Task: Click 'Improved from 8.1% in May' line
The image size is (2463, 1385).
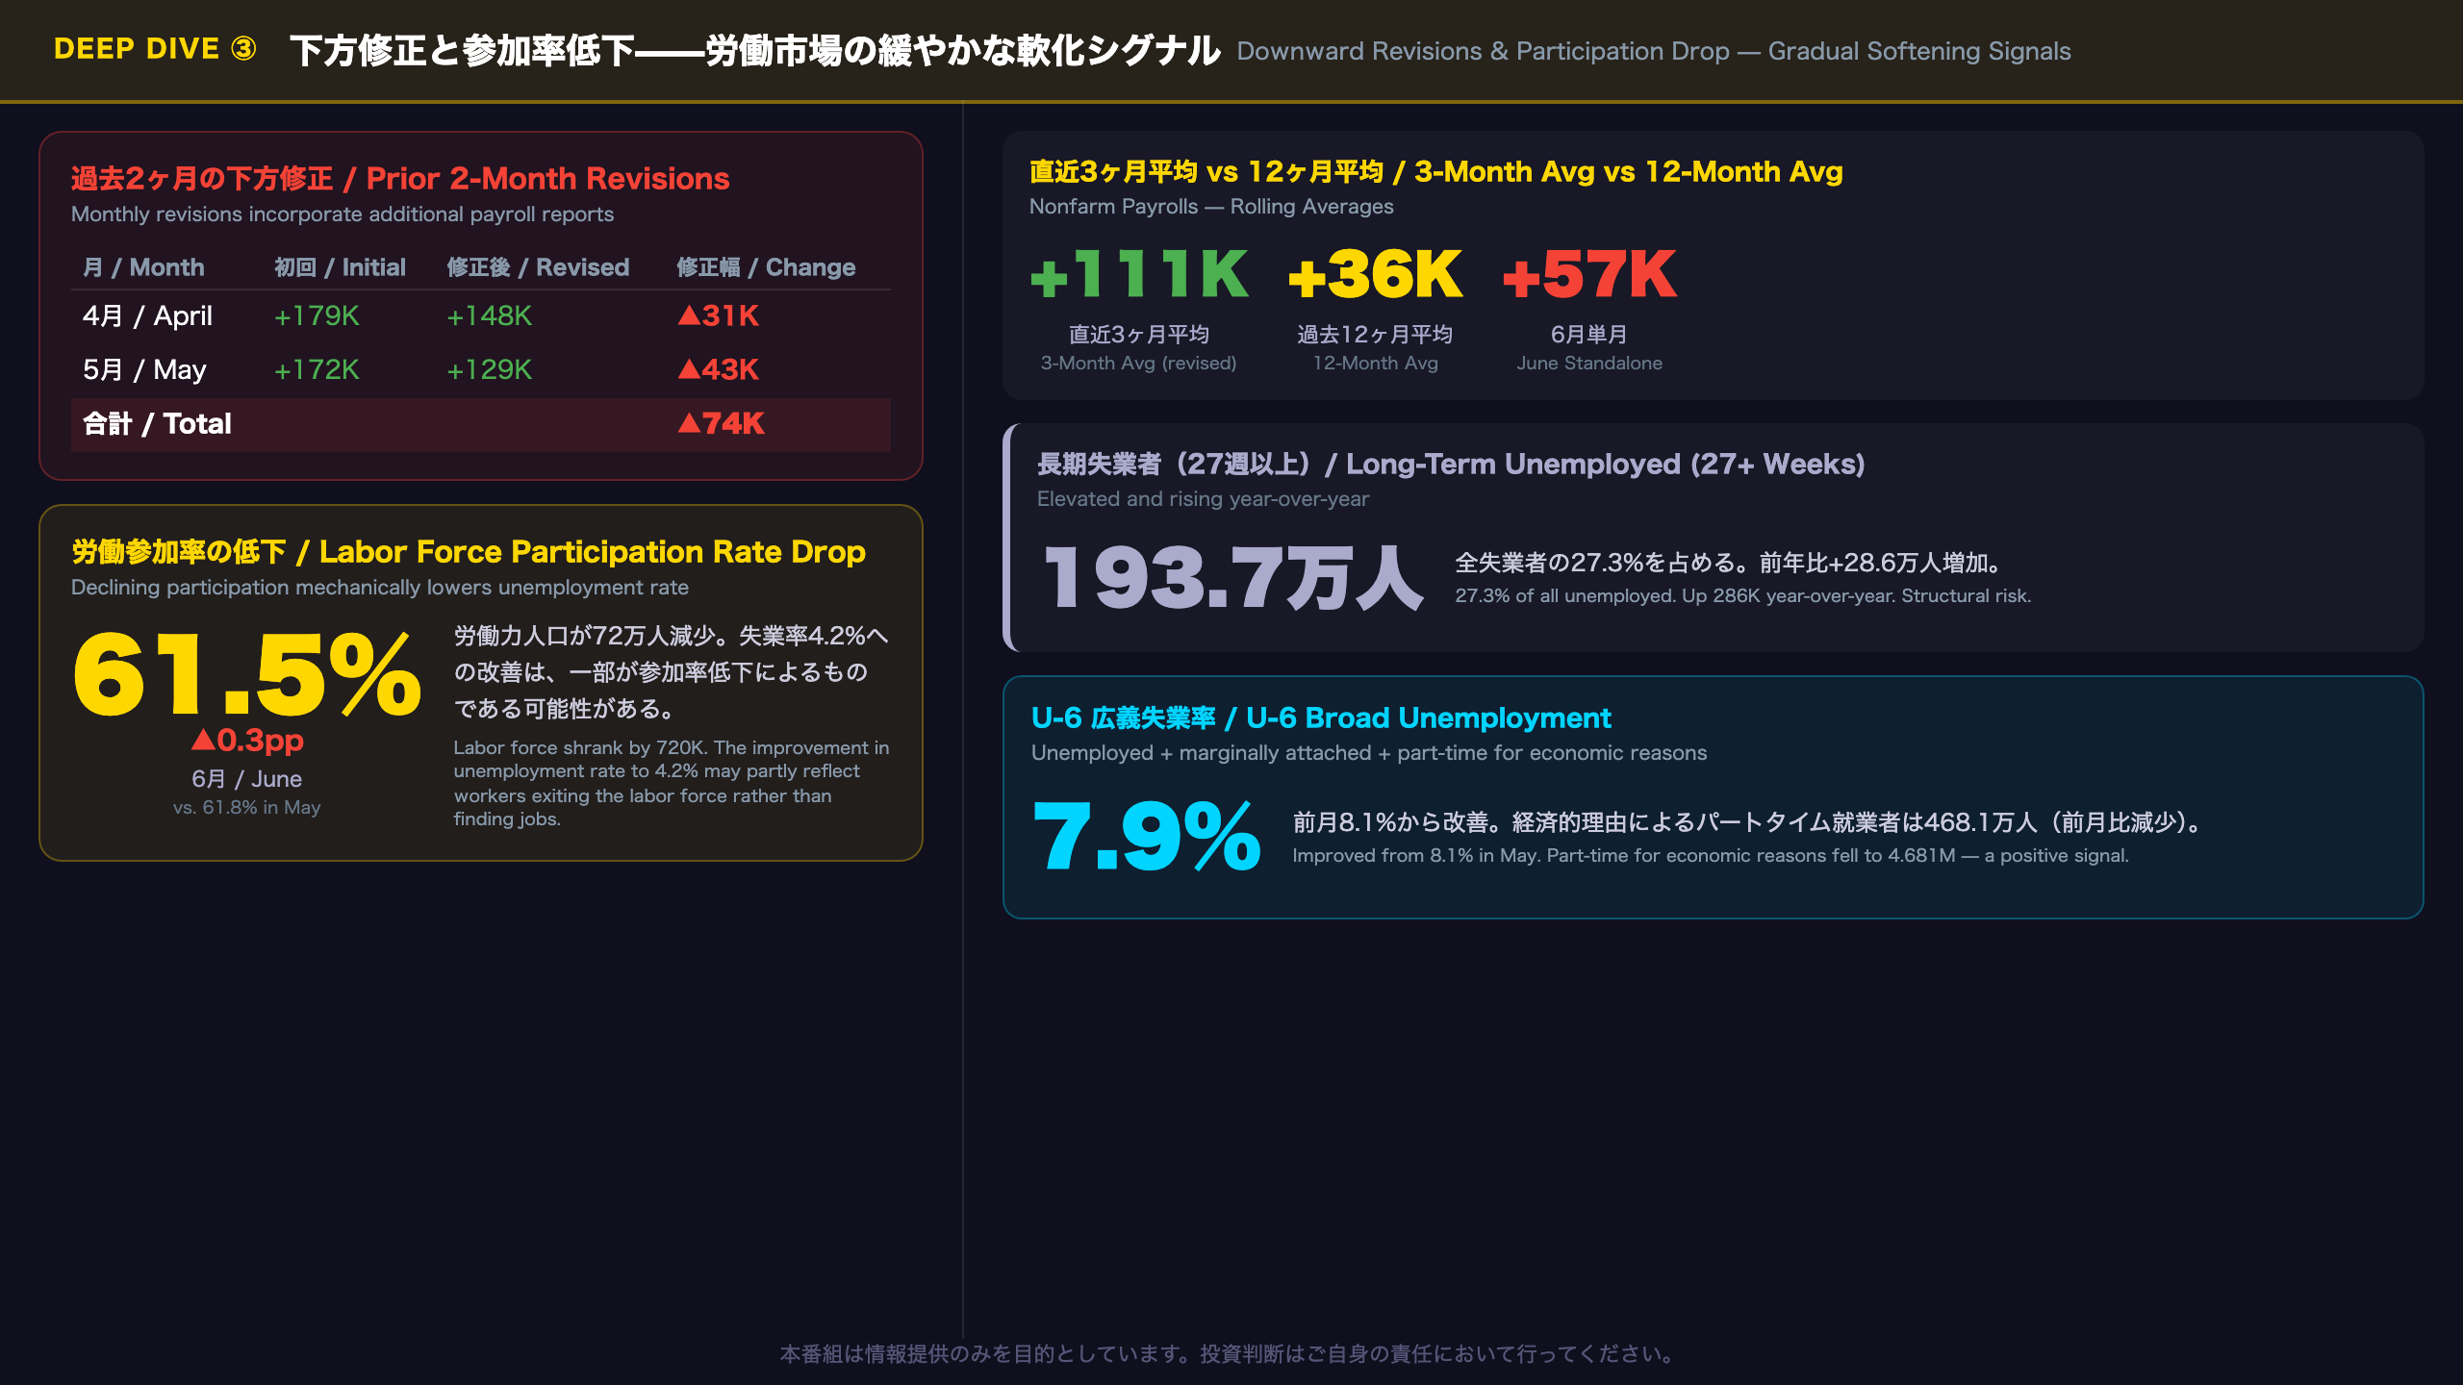Action: [1710, 856]
